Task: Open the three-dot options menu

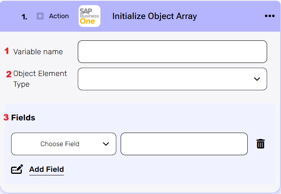Action: click(269, 16)
